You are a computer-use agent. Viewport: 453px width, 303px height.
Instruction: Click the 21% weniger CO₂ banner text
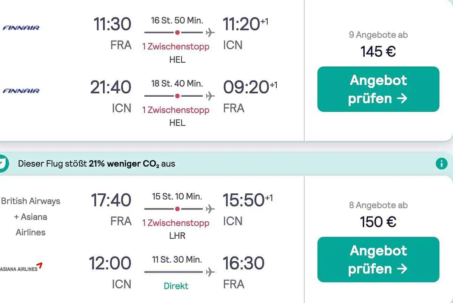point(97,164)
